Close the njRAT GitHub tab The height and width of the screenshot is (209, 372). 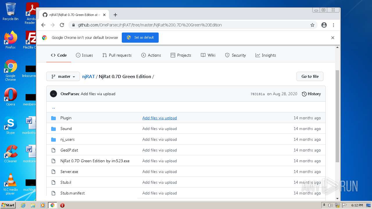coord(104,15)
